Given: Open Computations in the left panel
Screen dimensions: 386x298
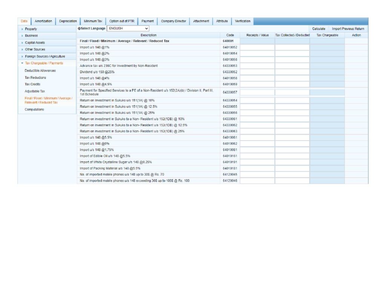Looking at the screenshot, I should coord(34,109).
